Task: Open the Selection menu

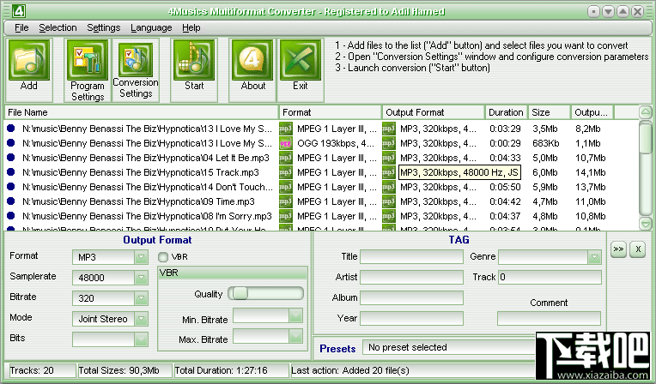Action: point(58,27)
